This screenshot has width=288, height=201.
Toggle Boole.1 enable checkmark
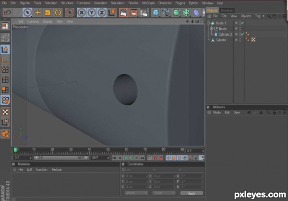(242, 23)
